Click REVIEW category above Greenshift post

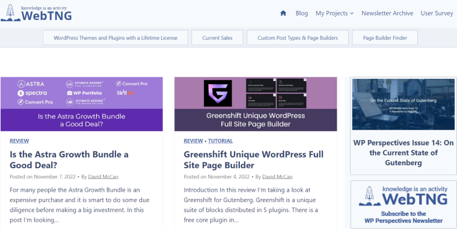(x=193, y=141)
